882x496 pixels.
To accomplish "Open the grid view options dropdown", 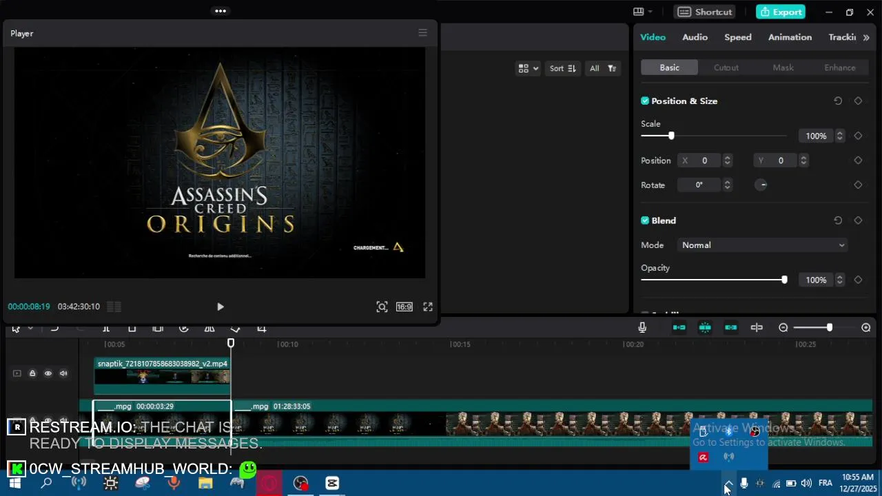I will pyautogui.click(x=529, y=68).
